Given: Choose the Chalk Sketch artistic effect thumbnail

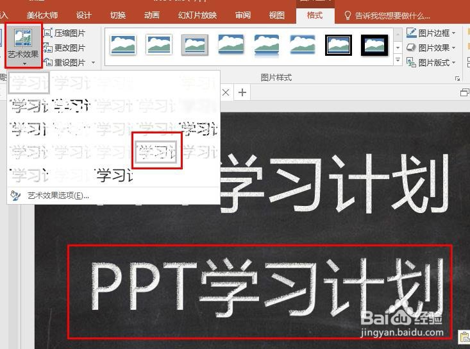Looking at the screenshot, I should click(198, 83).
